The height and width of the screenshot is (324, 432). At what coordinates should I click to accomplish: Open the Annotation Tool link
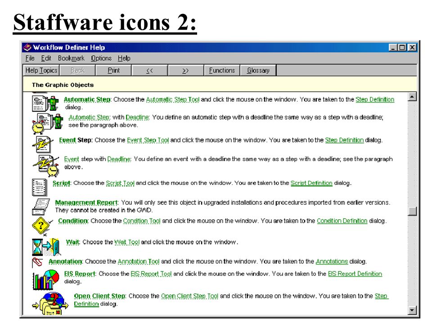tap(138, 261)
